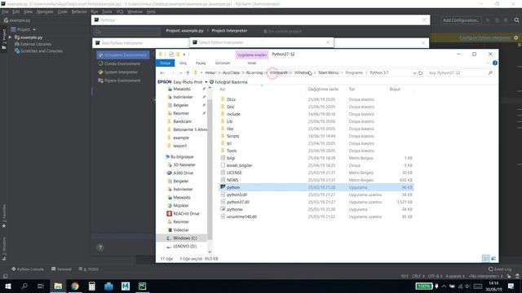Click Fotoğraf Bastırma button
Viewport: 522px width, 293px height.
point(228,82)
